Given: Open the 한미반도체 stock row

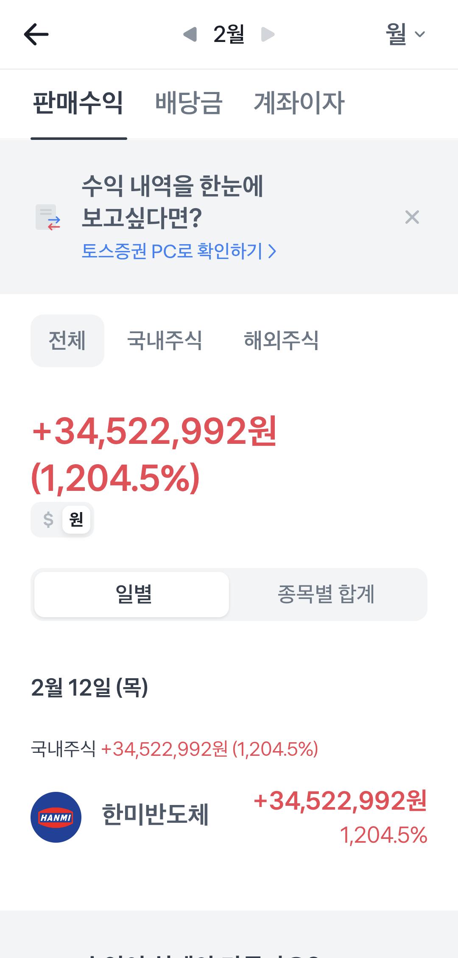Looking at the screenshot, I should point(229,816).
